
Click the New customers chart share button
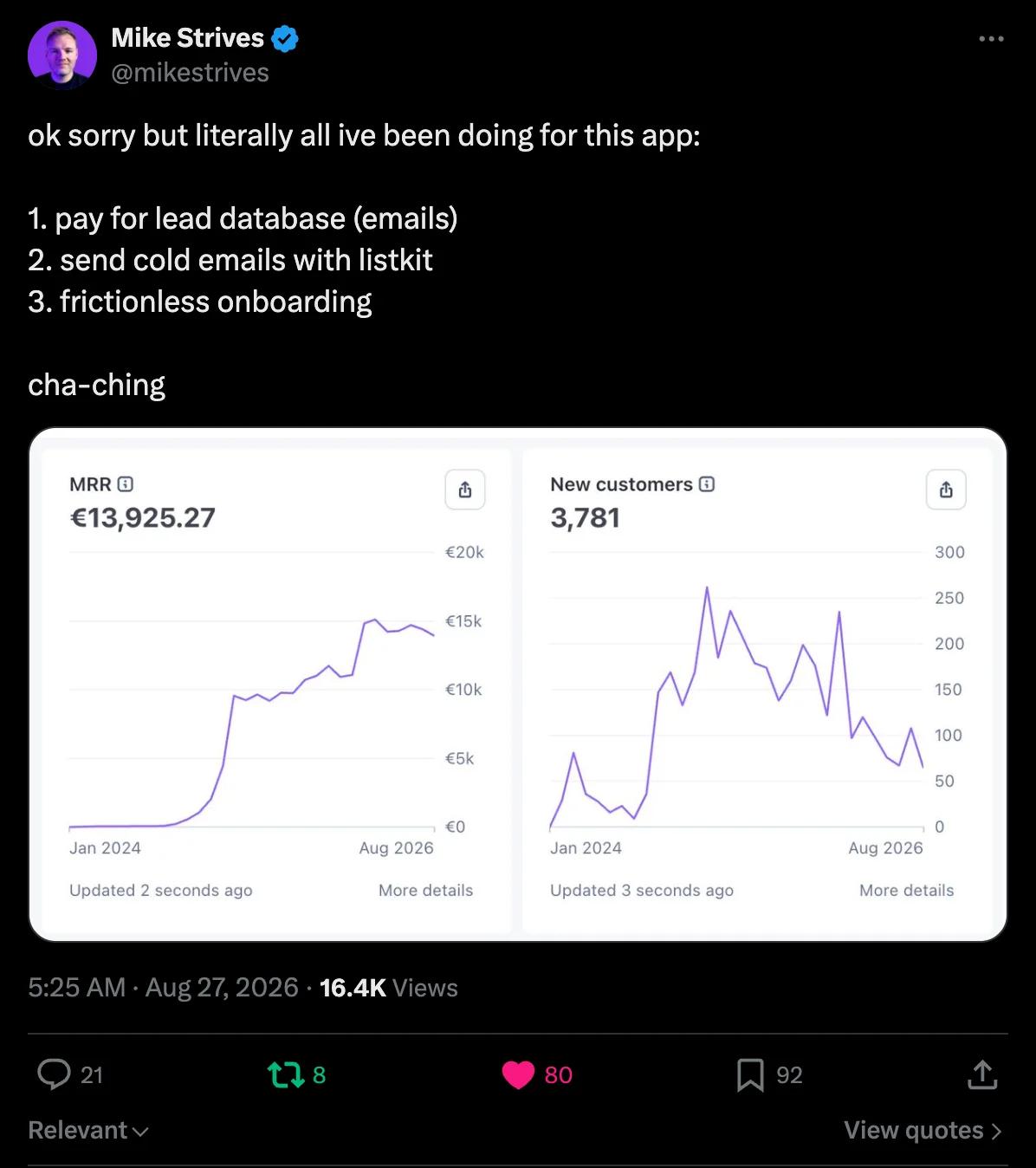(946, 490)
